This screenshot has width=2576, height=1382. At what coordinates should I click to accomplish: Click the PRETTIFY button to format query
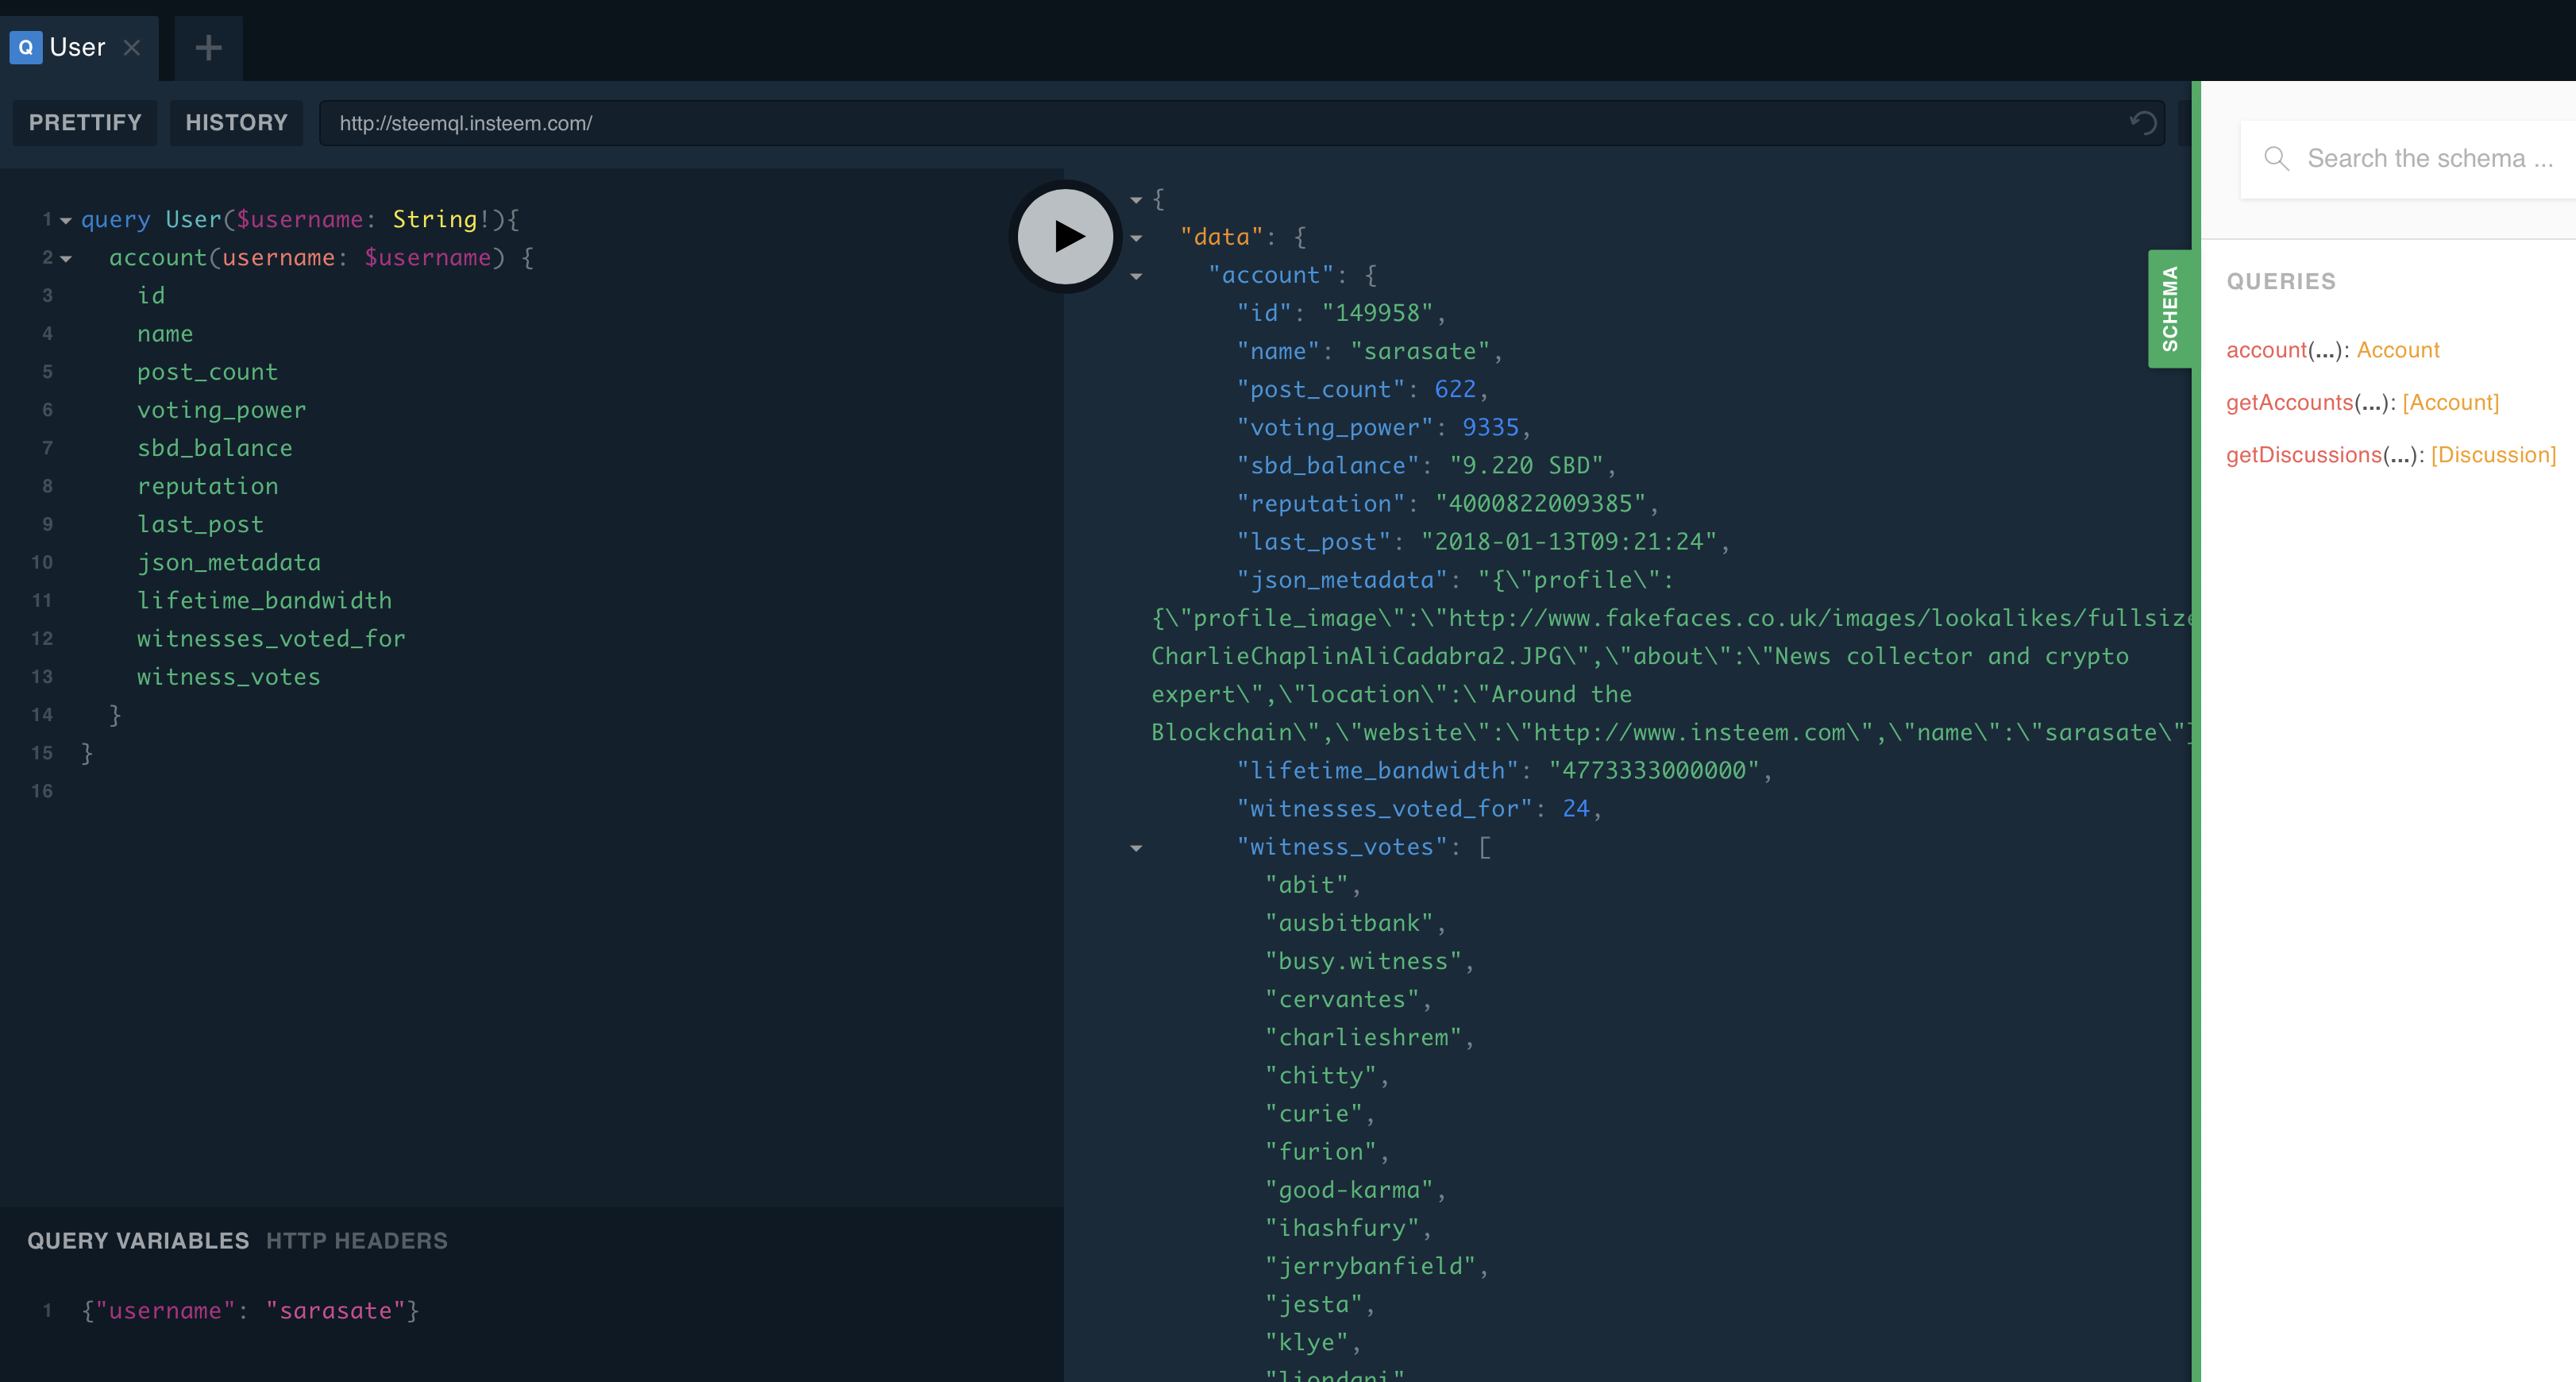tap(85, 122)
